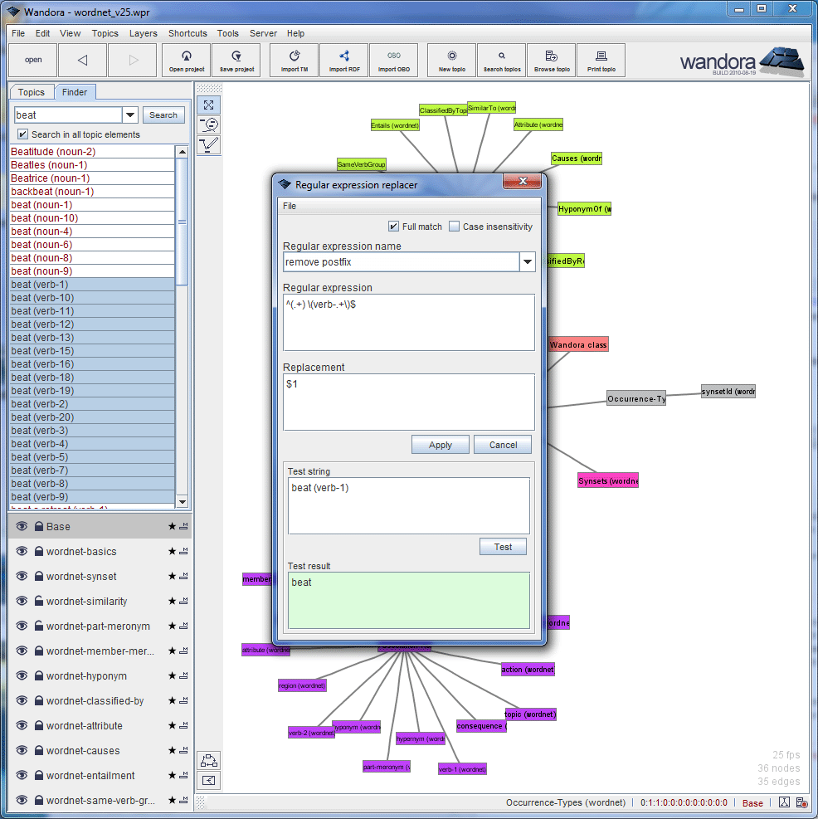Open the regular expression name dropdown
818x819 pixels.
coord(526,261)
